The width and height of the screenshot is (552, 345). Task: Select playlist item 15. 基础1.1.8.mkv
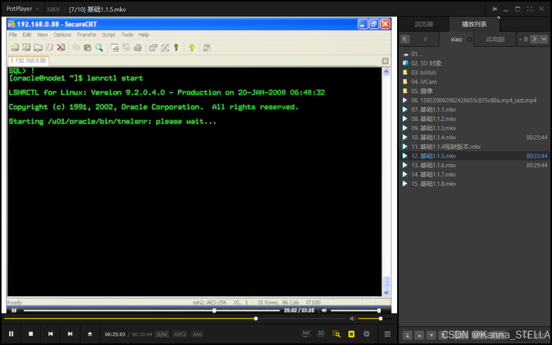click(475, 184)
